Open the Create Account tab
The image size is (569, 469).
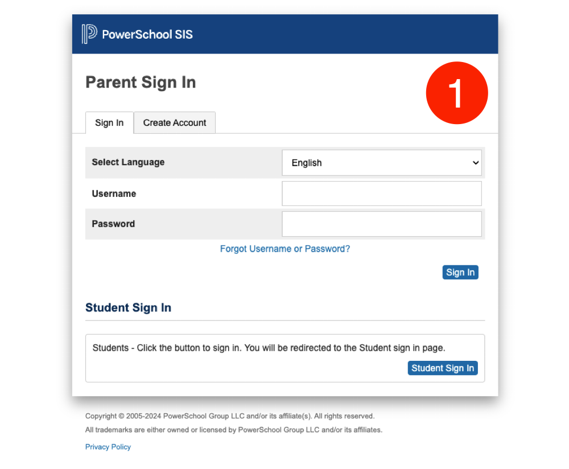[x=175, y=123]
